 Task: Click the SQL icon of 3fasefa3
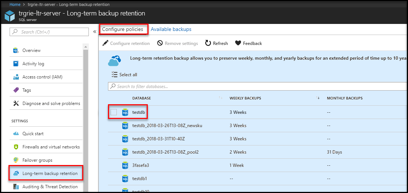(125, 165)
